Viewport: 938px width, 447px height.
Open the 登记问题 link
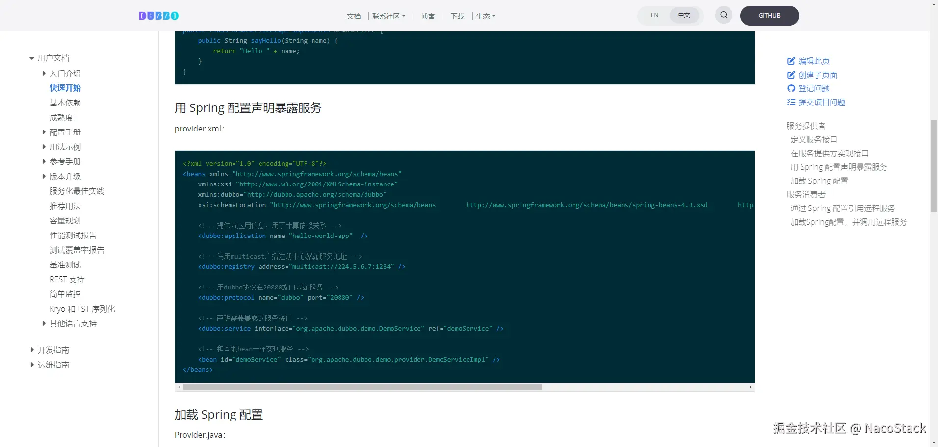(x=814, y=89)
